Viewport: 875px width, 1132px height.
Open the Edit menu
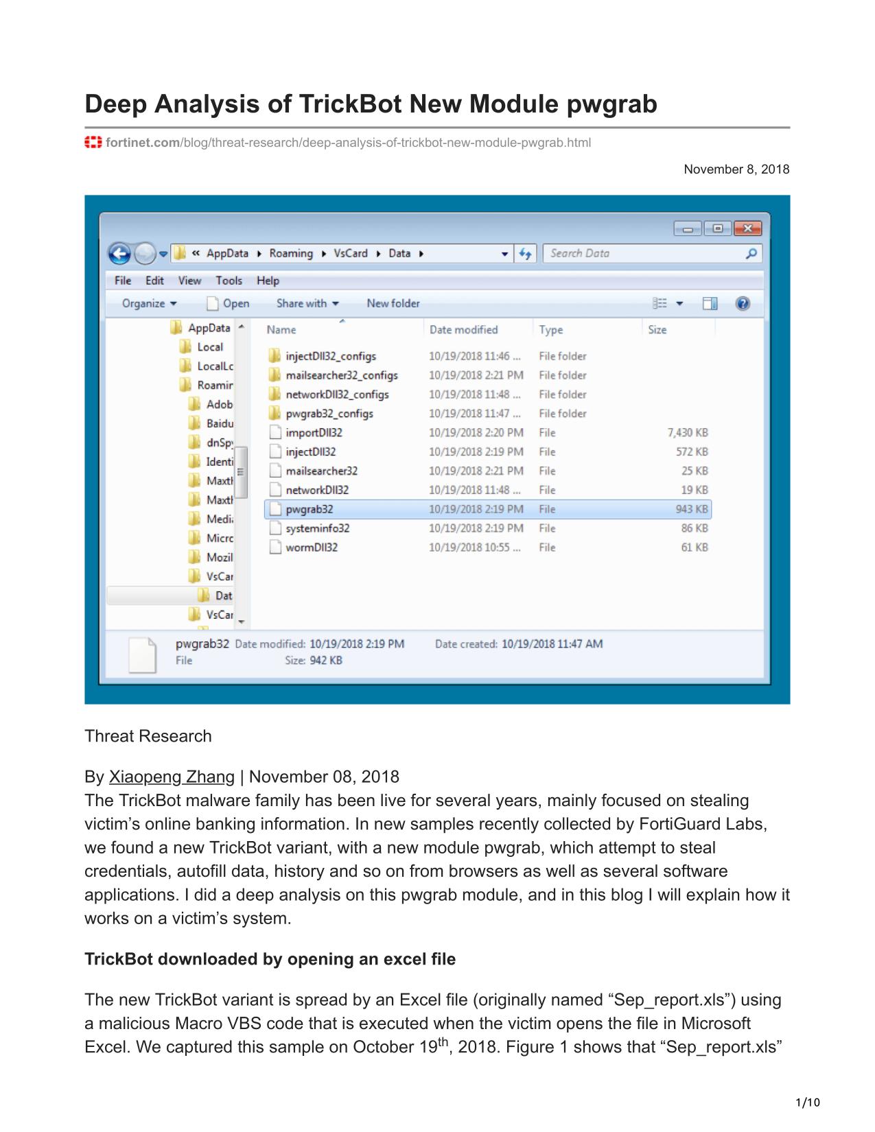tap(154, 281)
